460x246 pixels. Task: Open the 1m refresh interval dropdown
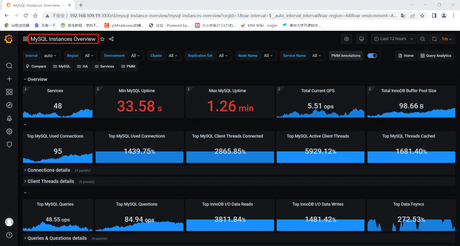point(447,39)
